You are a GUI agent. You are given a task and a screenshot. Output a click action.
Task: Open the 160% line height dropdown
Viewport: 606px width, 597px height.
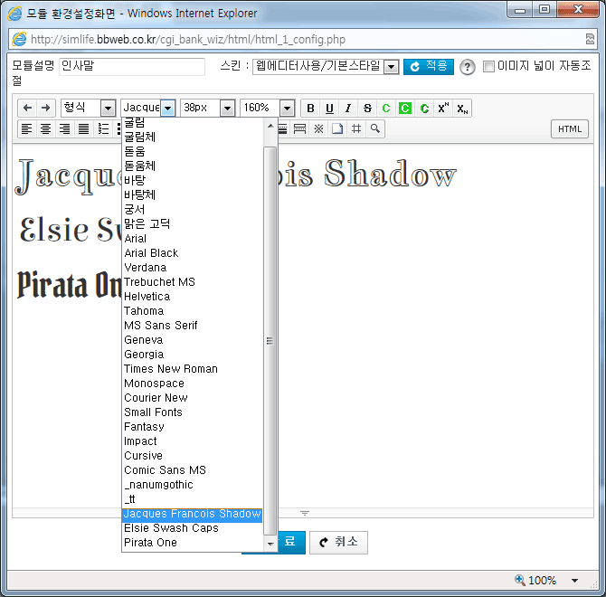pyautogui.click(x=268, y=108)
